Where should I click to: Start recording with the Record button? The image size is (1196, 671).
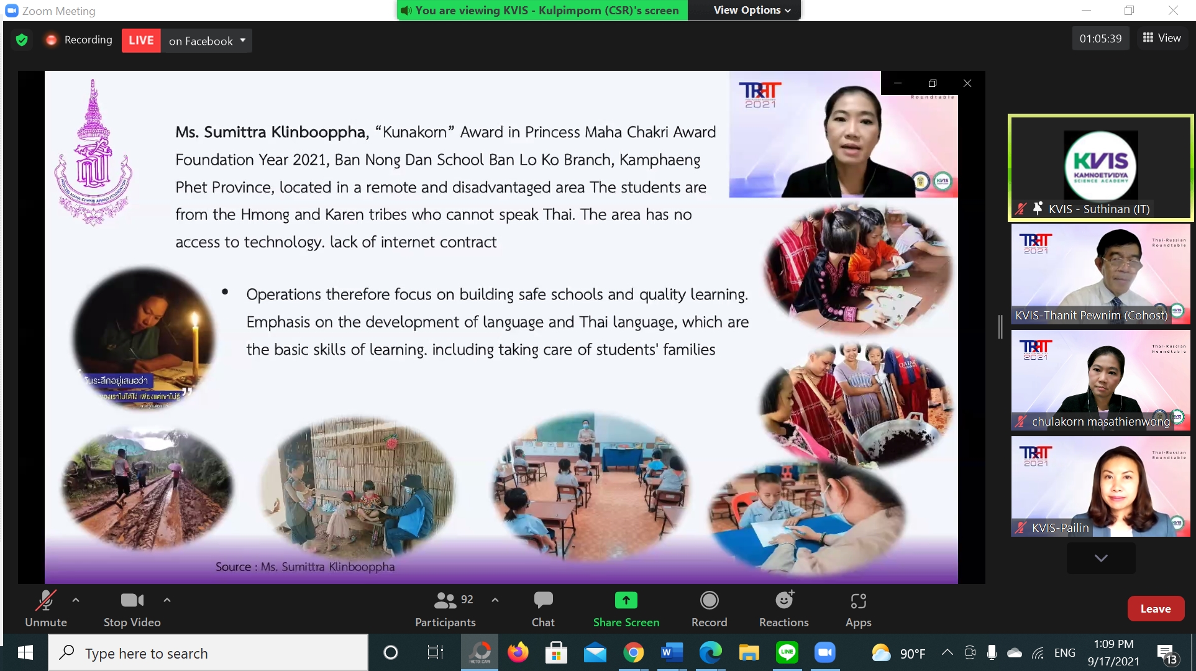(709, 609)
